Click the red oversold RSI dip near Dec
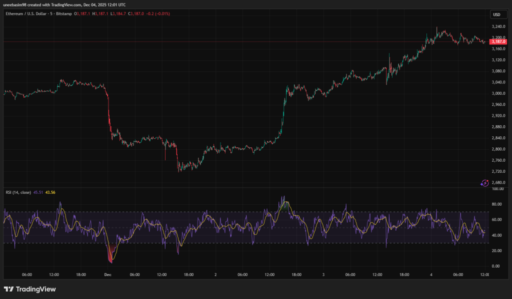Viewport: 512px width, 299px height. 110,256
